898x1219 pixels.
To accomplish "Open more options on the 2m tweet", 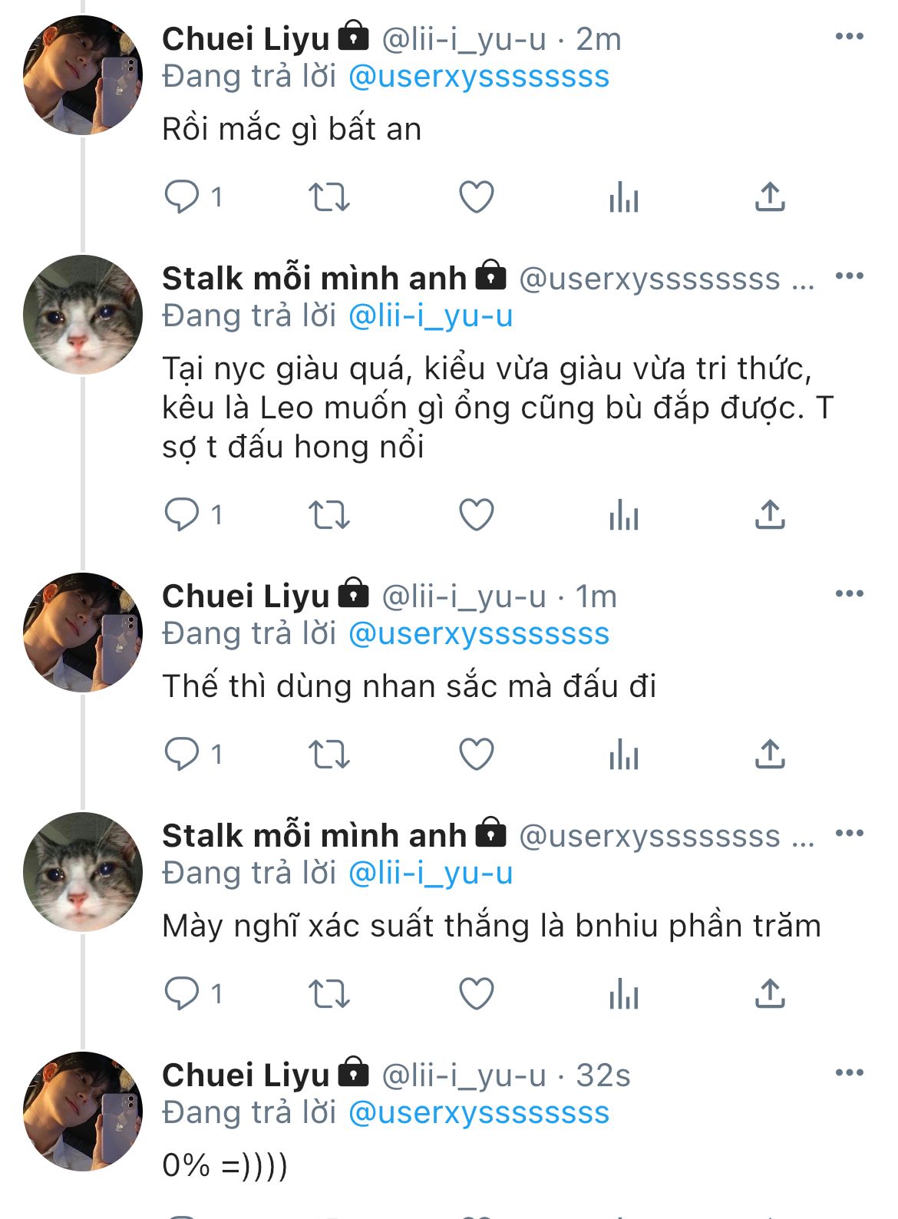I will [x=849, y=37].
